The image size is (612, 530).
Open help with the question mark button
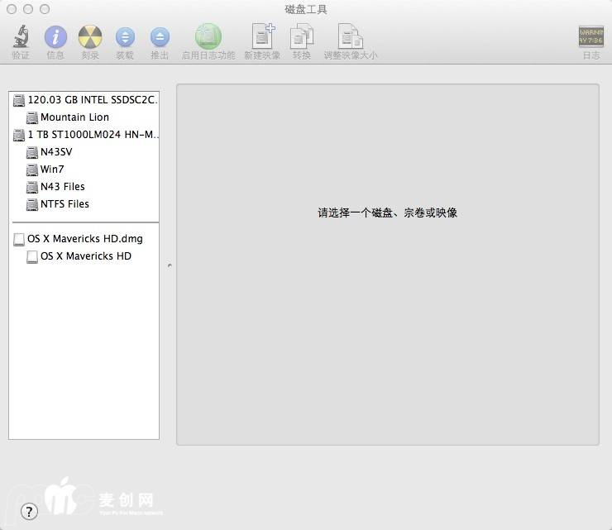29,511
